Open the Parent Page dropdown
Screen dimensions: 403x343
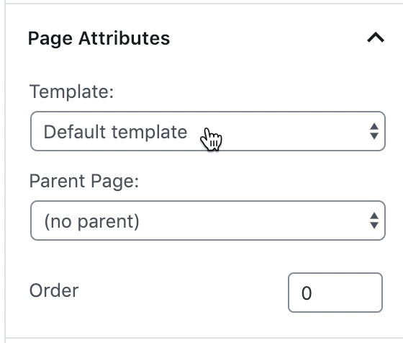point(208,220)
